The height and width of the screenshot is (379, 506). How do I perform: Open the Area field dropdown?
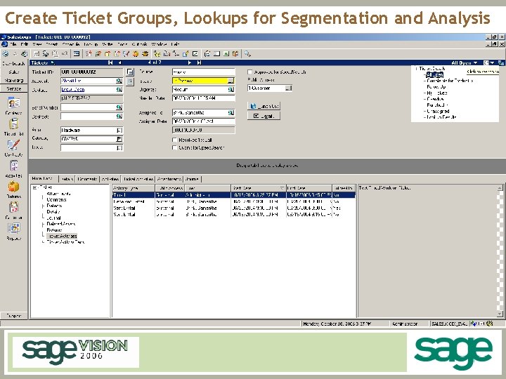pos(119,130)
